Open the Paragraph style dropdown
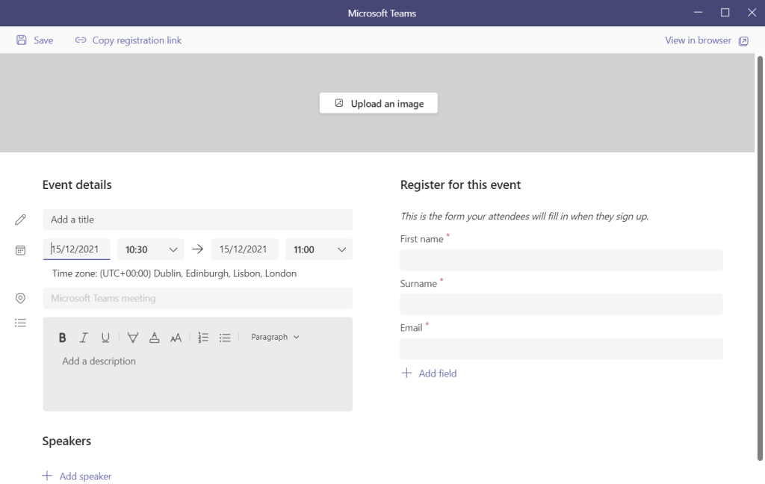 coord(275,337)
